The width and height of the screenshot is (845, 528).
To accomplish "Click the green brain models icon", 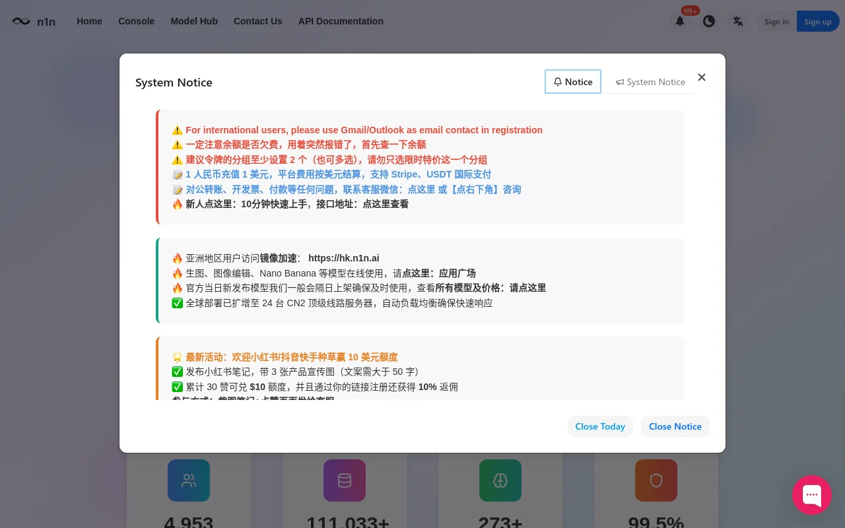I will coord(500,480).
